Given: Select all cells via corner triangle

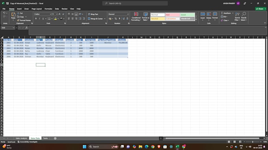Looking at the screenshot, I should [x=2, y=37].
